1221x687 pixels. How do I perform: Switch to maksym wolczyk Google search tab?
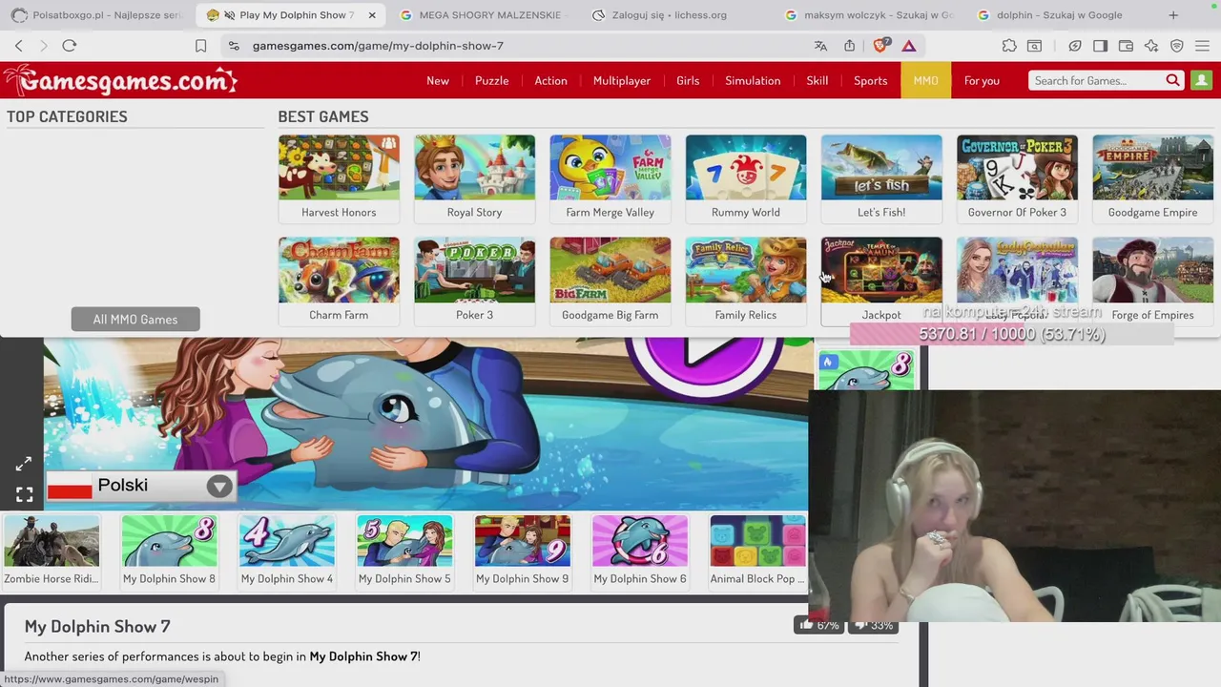(868, 15)
